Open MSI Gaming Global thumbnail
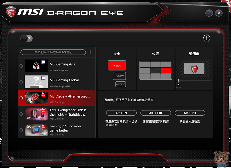 pos(36,82)
